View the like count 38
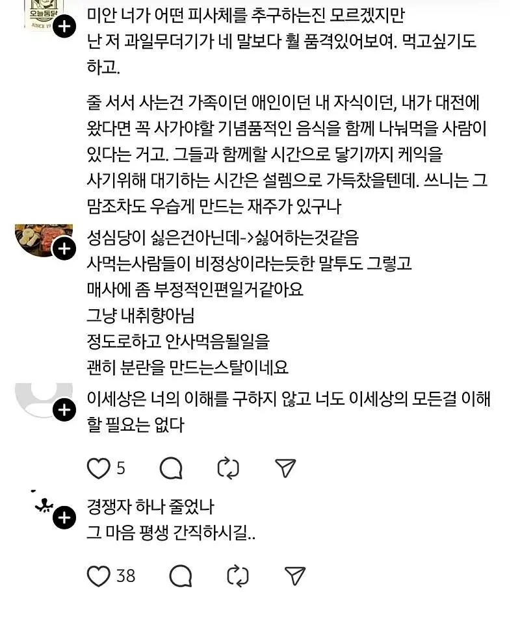This screenshot has width=520, height=621. (x=125, y=576)
